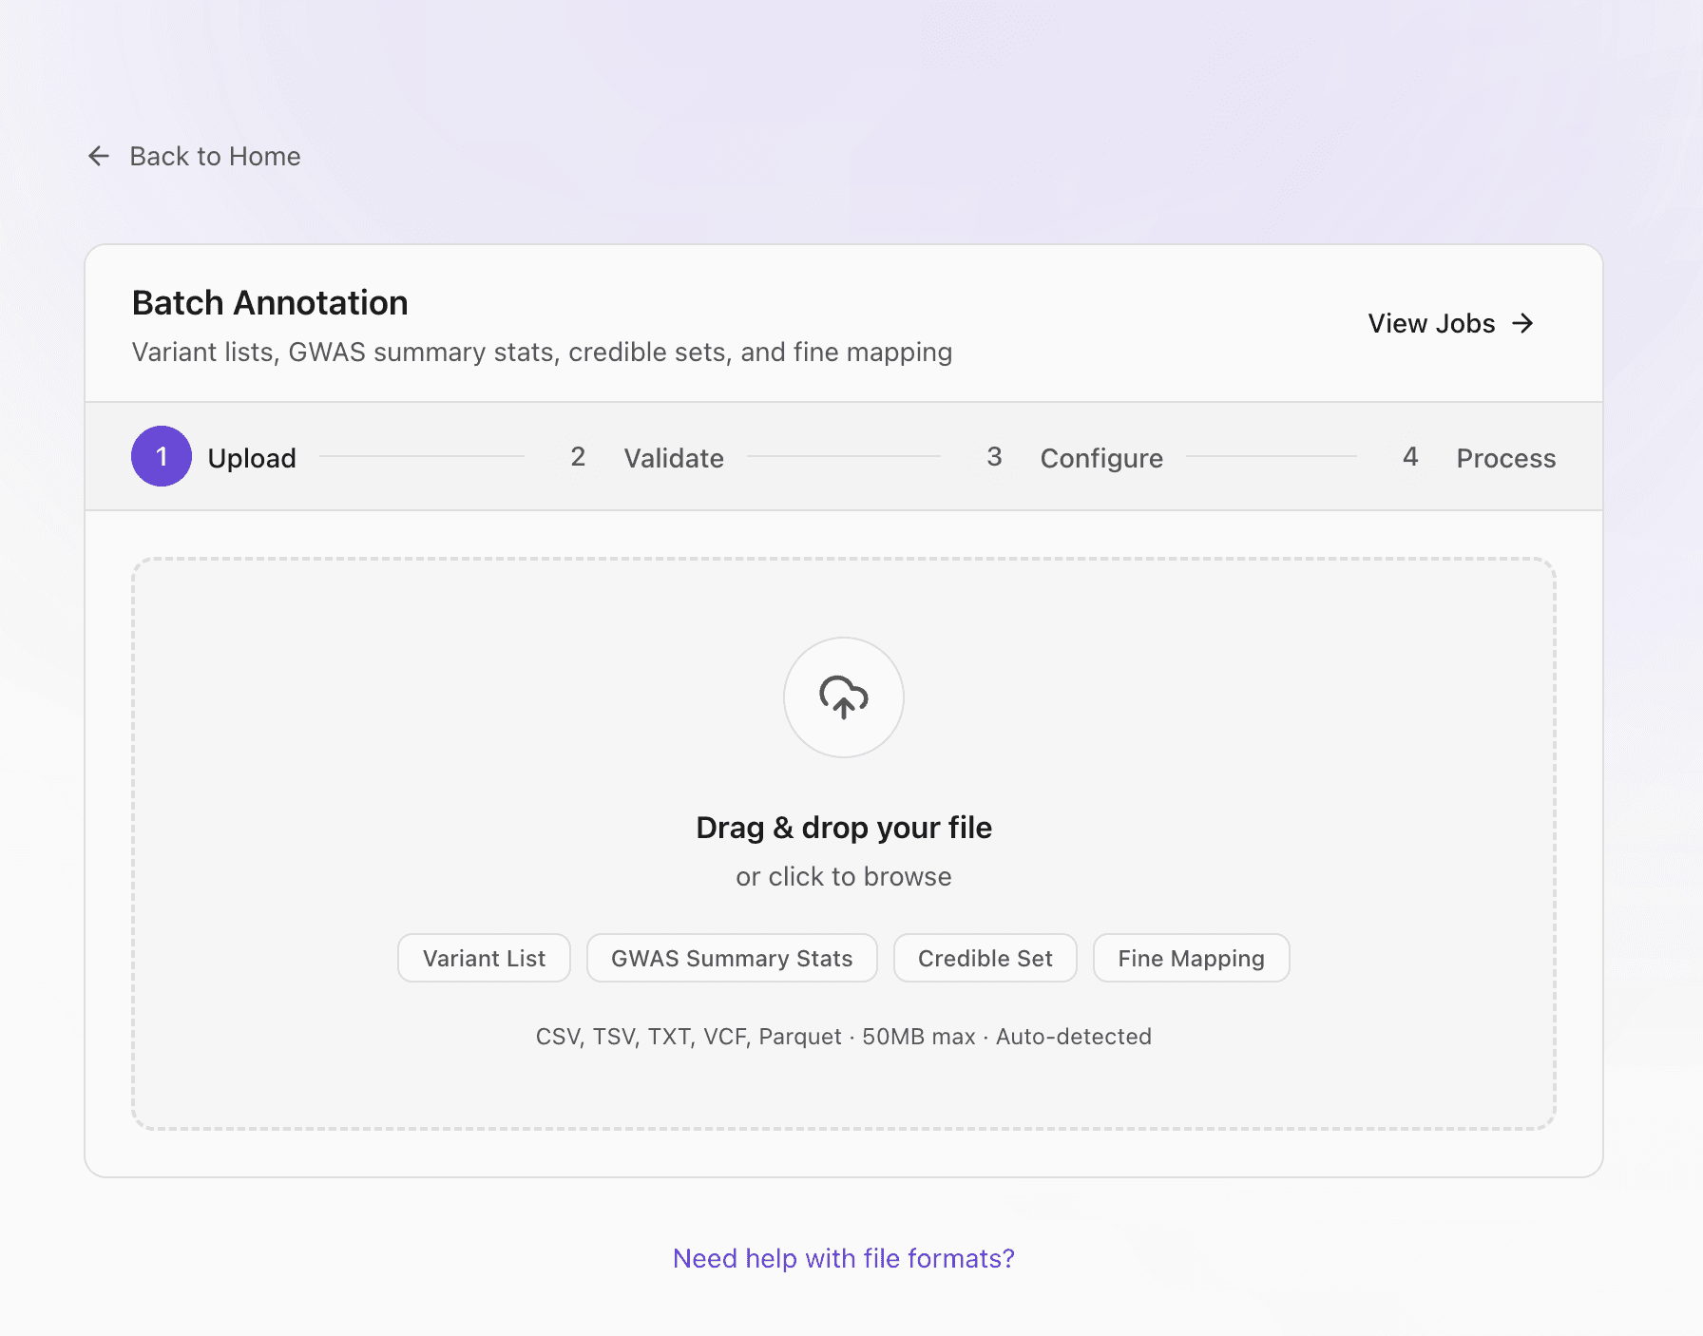Select step 2 number

point(578,456)
